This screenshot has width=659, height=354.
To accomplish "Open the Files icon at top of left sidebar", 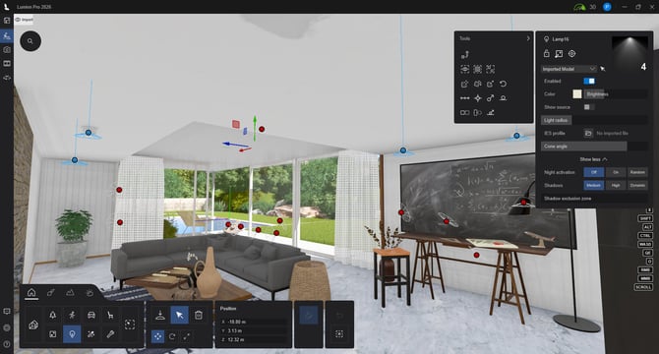I will click(x=7, y=20).
